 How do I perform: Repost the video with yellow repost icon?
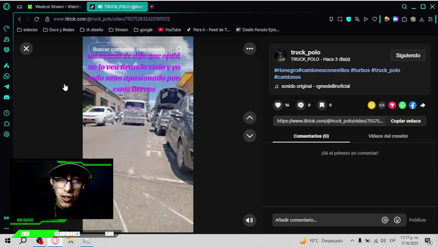(372, 105)
